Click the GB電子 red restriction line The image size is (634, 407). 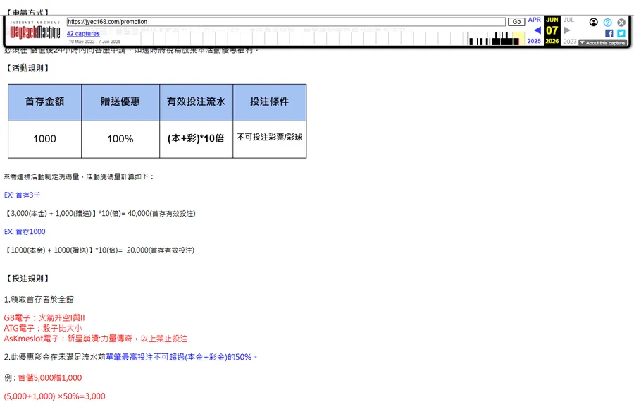(44, 318)
